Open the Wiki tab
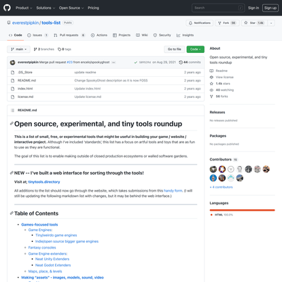The height and width of the screenshot is (282, 282). point(142,35)
